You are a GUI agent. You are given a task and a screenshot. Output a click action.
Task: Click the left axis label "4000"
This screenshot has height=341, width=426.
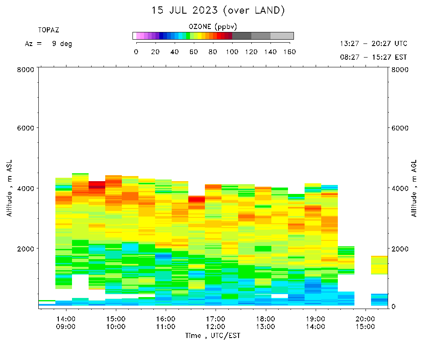pos(26,188)
